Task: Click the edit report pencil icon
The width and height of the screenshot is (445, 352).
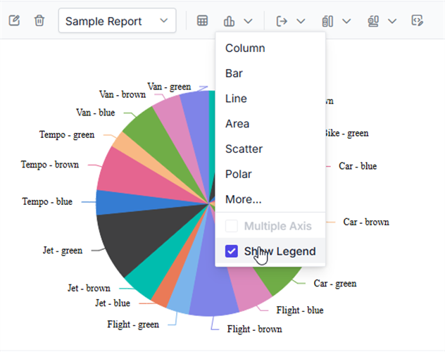Action: 14,20
